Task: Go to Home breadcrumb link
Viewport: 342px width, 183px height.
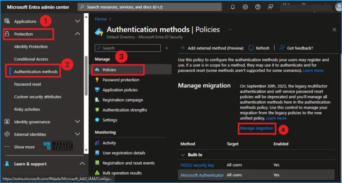Action: pyautogui.click(x=101, y=19)
